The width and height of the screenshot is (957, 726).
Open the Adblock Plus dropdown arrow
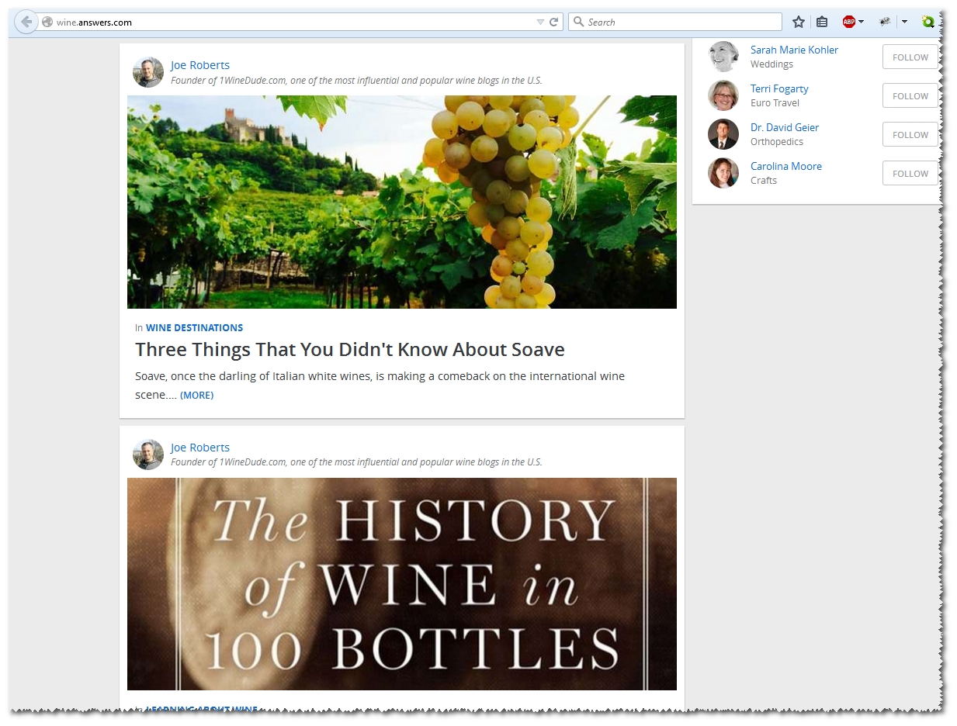pos(861,22)
